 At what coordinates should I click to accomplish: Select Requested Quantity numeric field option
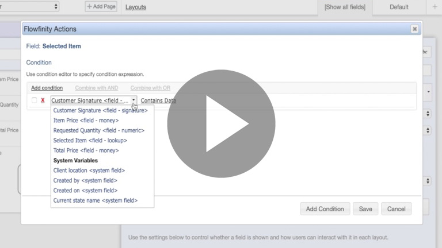pyautogui.click(x=98, y=130)
